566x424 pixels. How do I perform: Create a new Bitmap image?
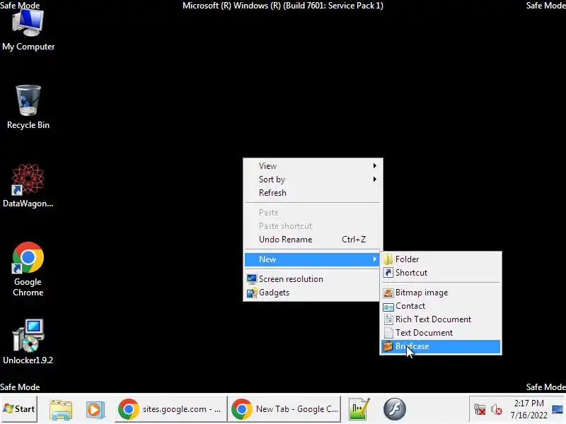[441, 293]
